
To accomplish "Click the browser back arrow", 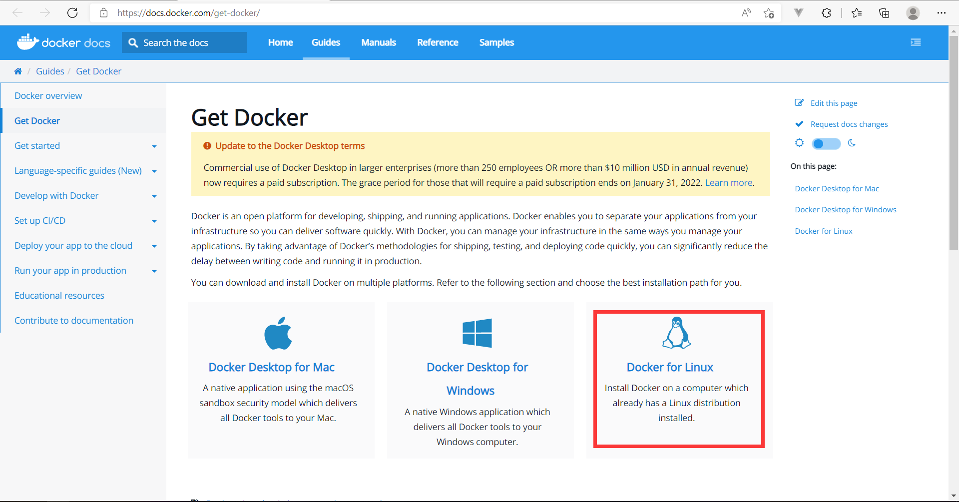I will pos(17,13).
